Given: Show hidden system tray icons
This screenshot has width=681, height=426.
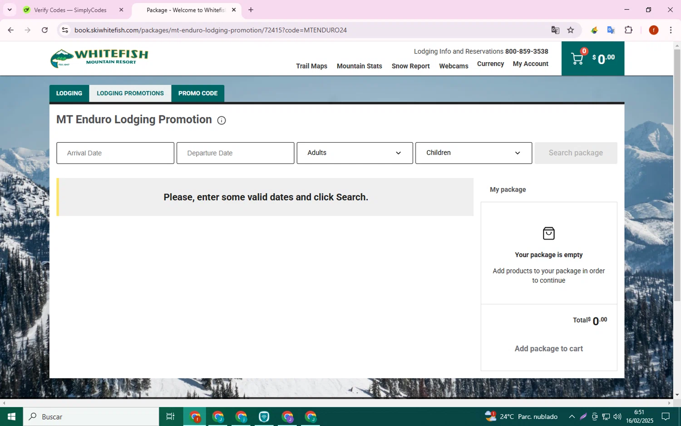Looking at the screenshot, I should pos(572,416).
